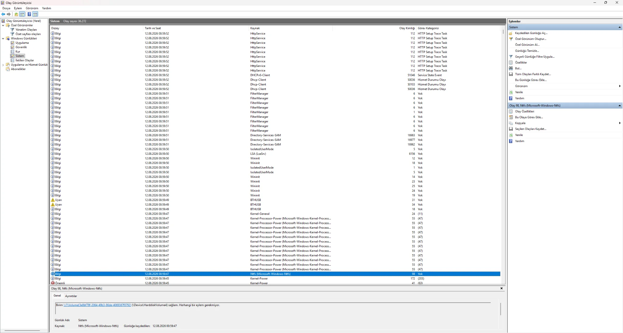Select the BTHUSB warning event 31 row

point(275,200)
